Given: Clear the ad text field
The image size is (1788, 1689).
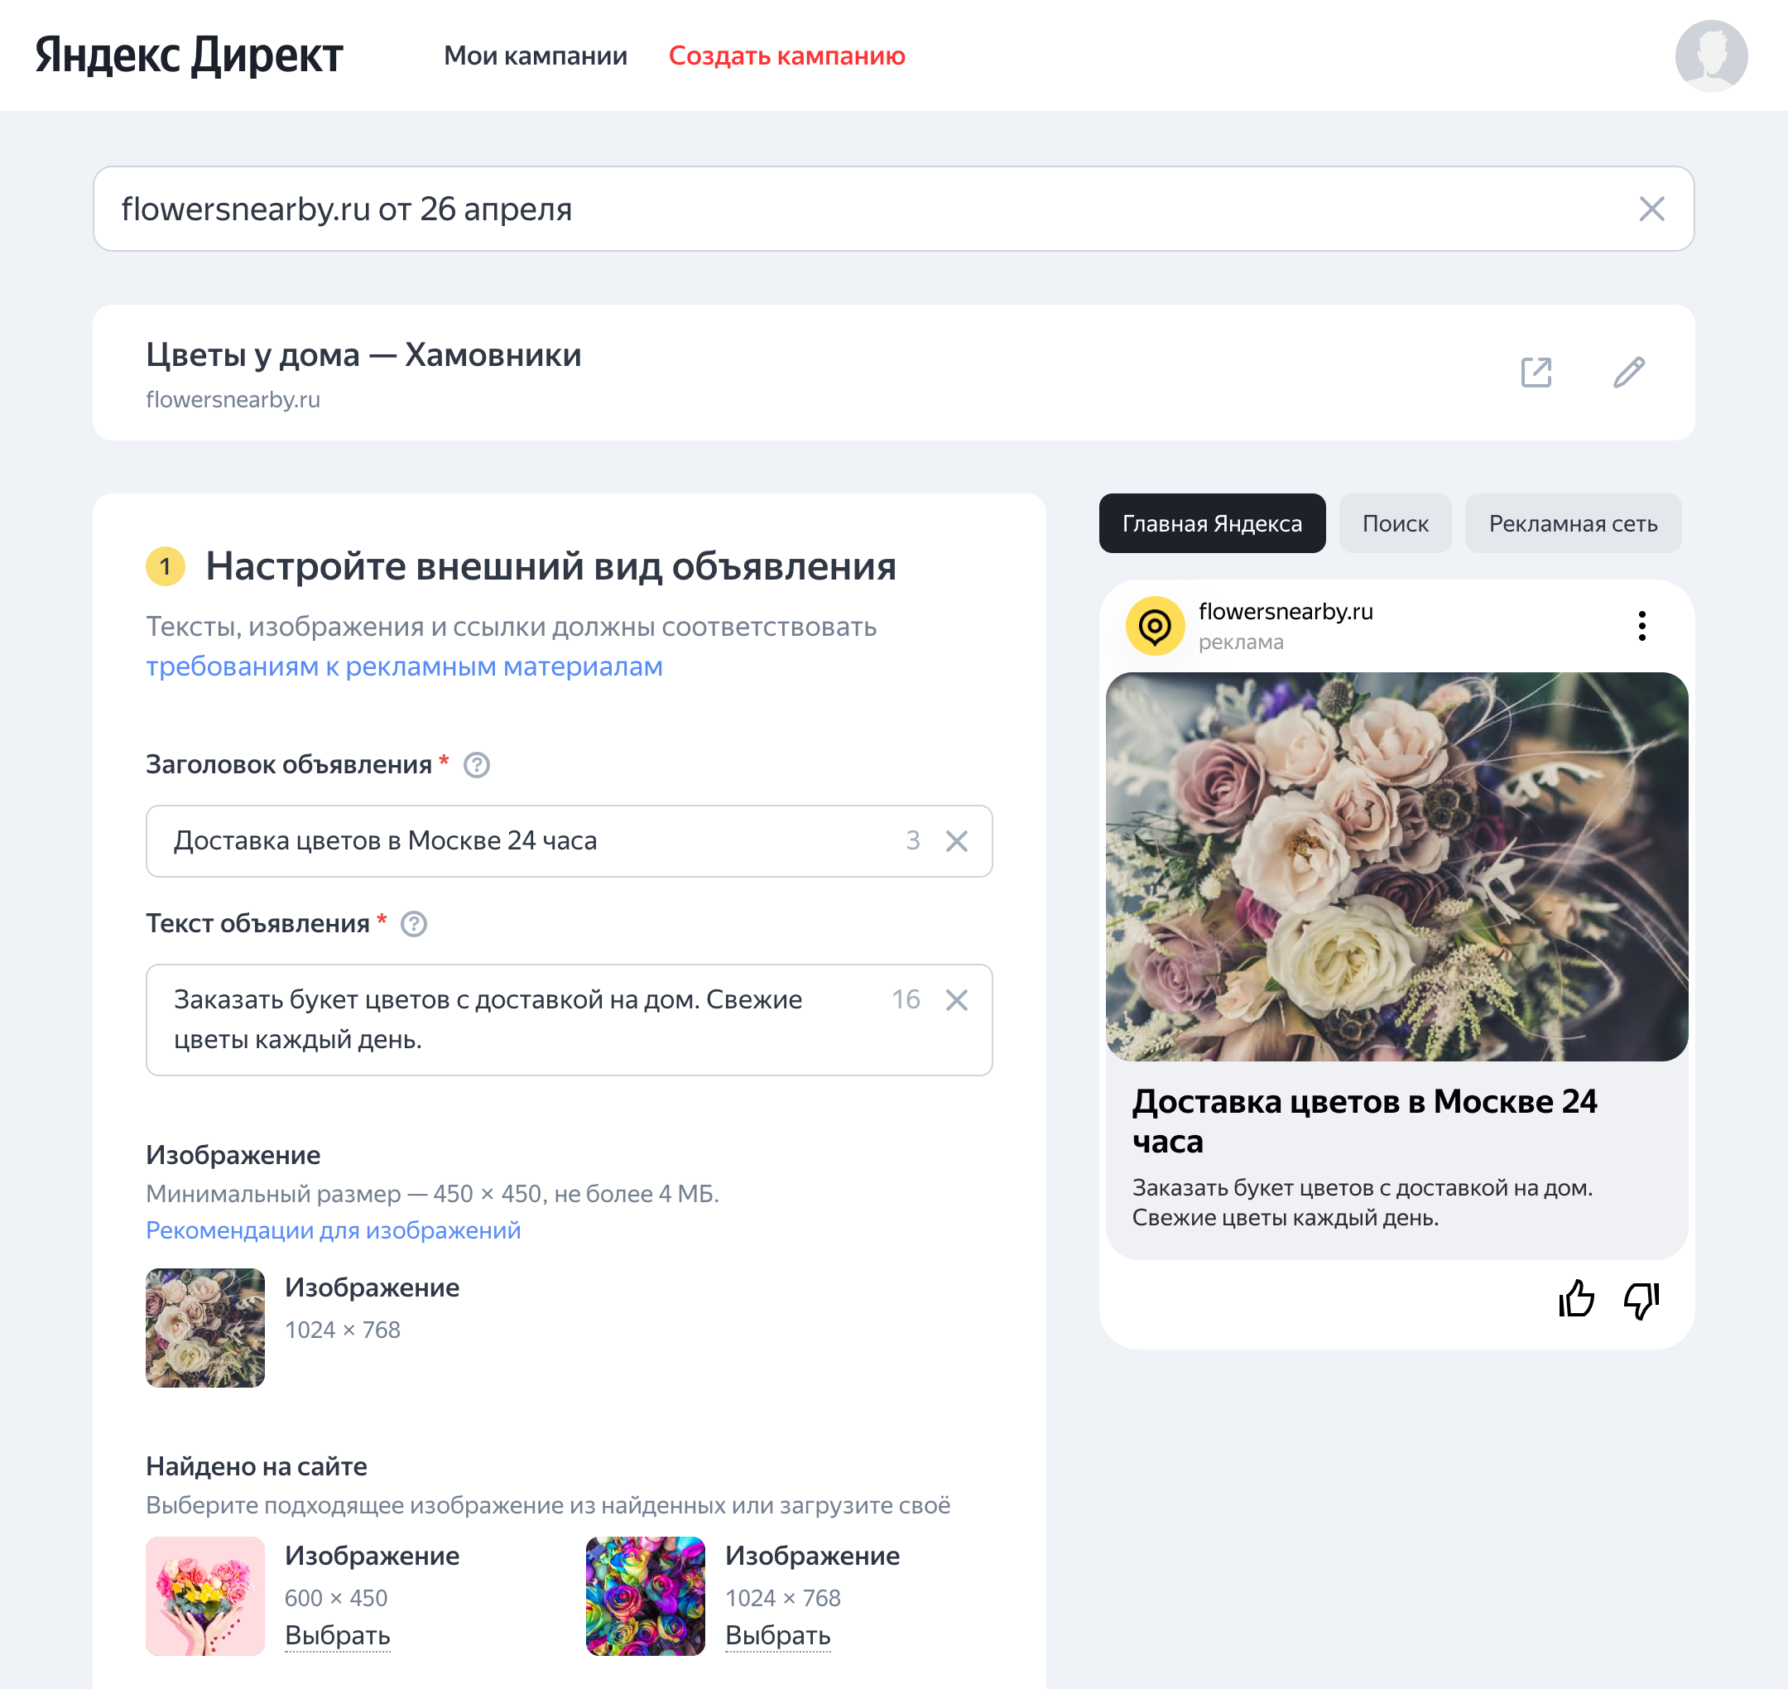Looking at the screenshot, I should point(956,1000).
